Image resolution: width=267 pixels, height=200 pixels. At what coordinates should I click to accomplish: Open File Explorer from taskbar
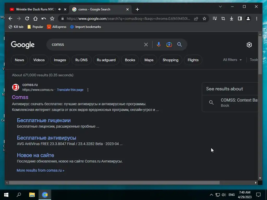pyautogui.click(x=32, y=195)
